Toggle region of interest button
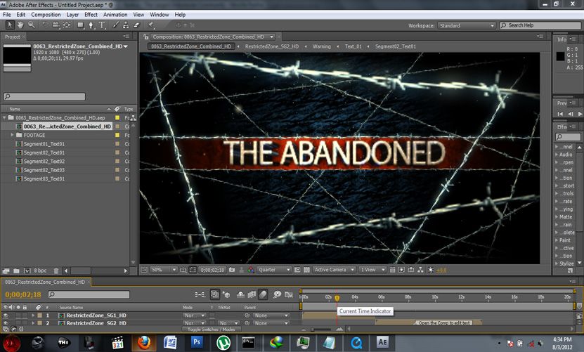Image resolution: width=584 pixels, height=352 pixels. click(297, 270)
